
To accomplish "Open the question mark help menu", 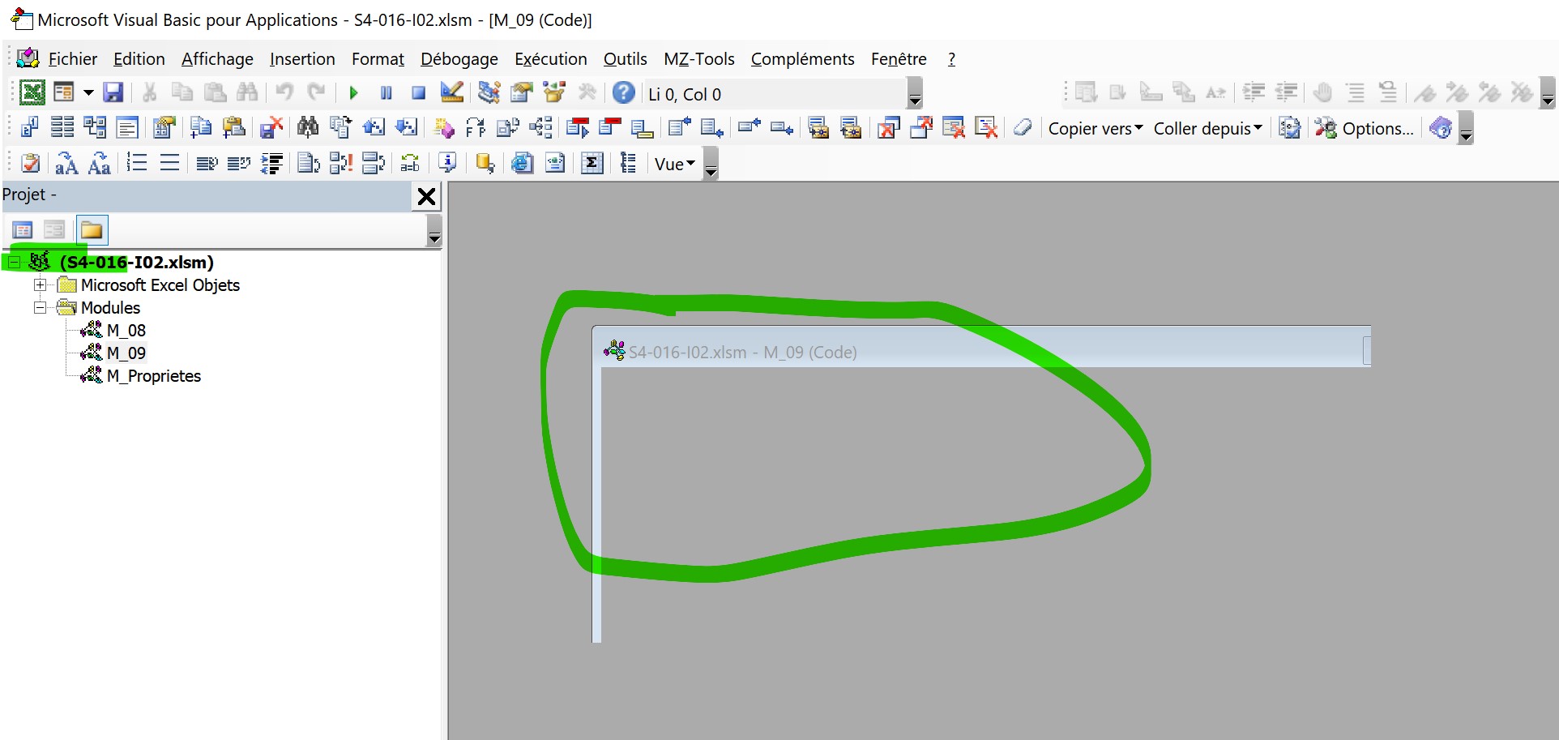I will [x=951, y=59].
